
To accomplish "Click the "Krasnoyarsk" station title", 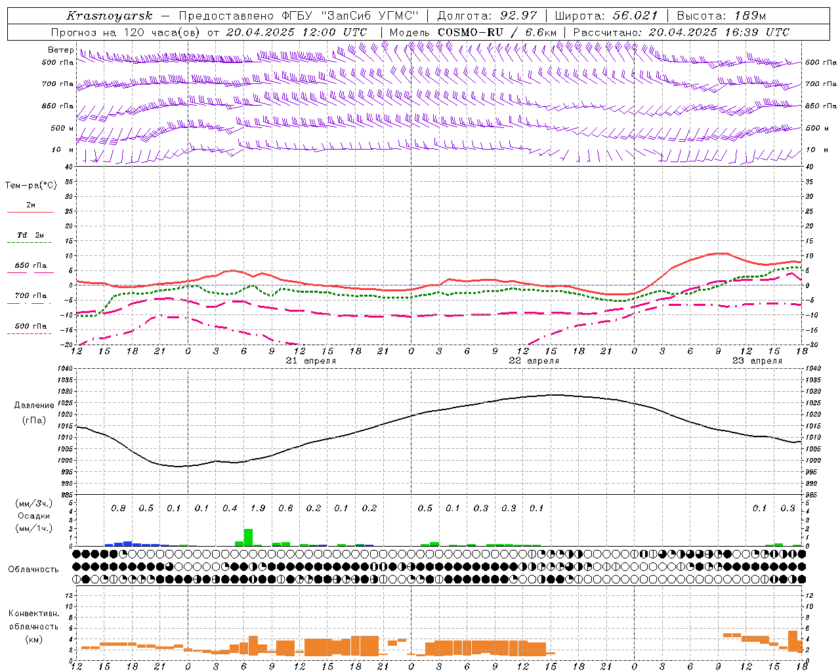I will pyautogui.click(x=110, y=16).
